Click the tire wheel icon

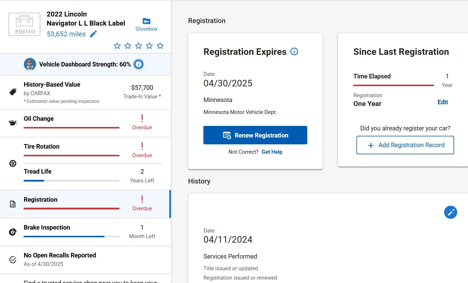click(13, 163)
